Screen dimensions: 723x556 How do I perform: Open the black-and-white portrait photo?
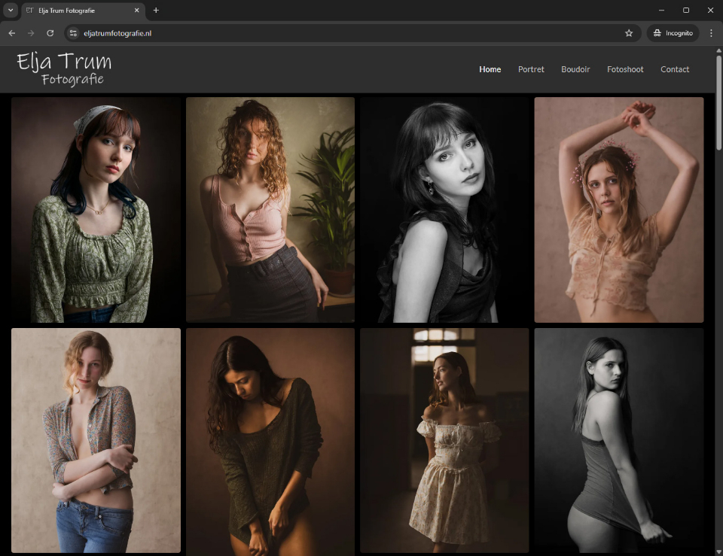[x=444, y=209]
